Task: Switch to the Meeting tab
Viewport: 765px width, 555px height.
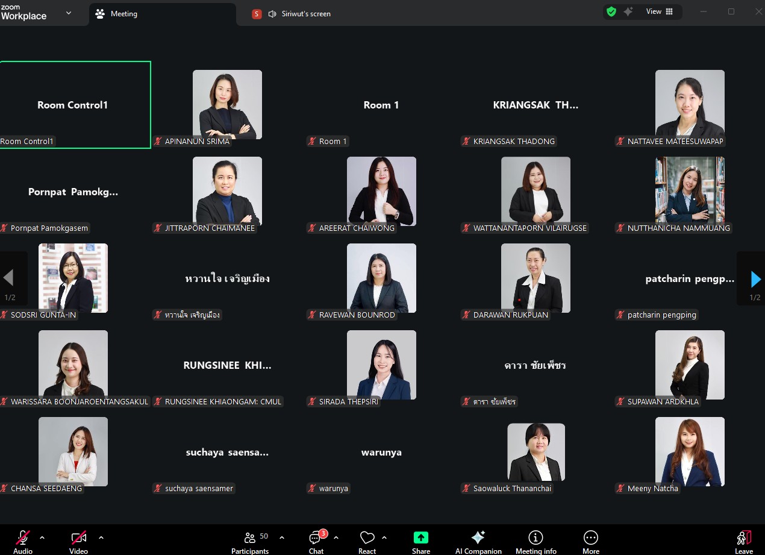Action: (x=123, y=14)
